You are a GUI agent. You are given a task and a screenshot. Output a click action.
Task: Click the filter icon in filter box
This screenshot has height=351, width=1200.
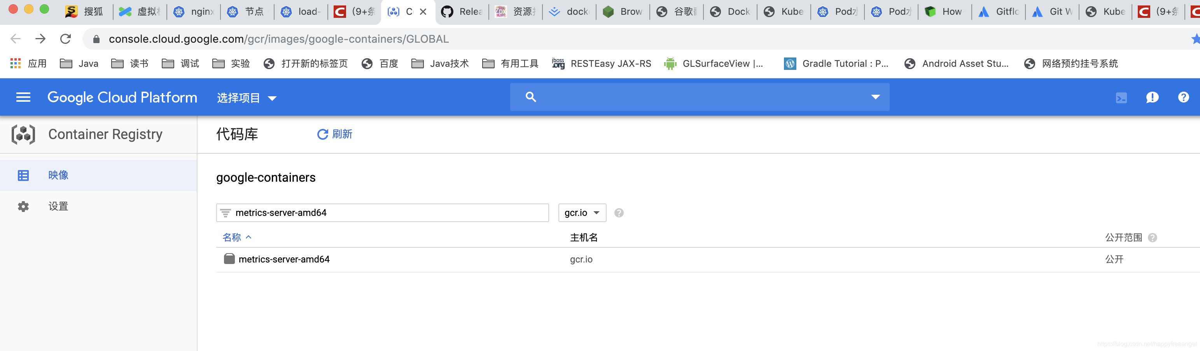click(226, 213)
